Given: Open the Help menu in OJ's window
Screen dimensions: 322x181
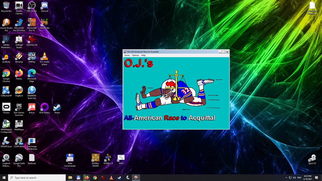Looking at the screenshot, I should click(144, 55).
